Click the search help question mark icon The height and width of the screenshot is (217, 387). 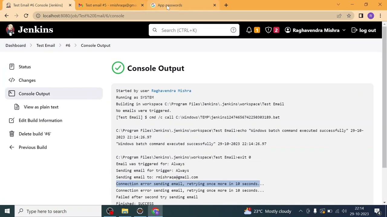click(233, 30)
